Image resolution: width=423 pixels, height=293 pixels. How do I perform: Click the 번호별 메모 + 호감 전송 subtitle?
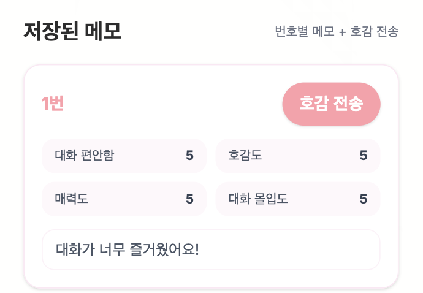coord(337,31)
